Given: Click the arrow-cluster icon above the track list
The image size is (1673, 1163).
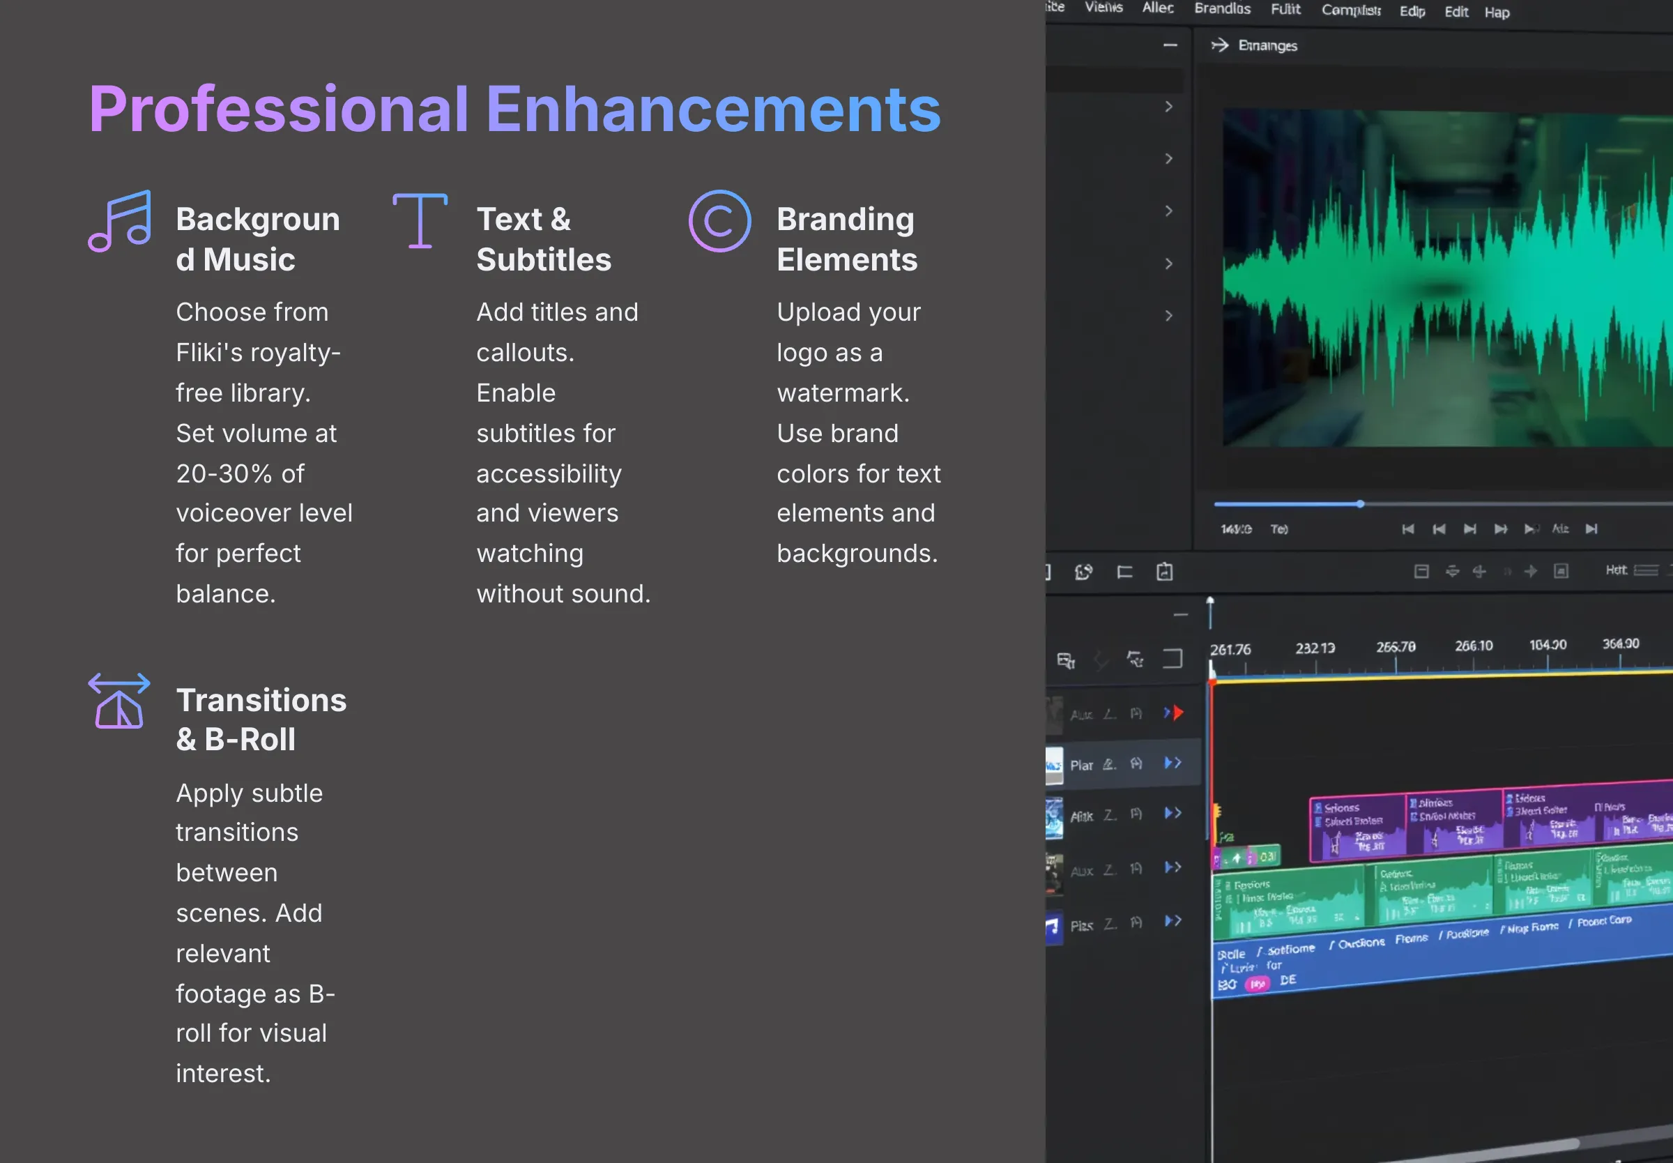Looking at the screenshot, I should coord(1136,660).
